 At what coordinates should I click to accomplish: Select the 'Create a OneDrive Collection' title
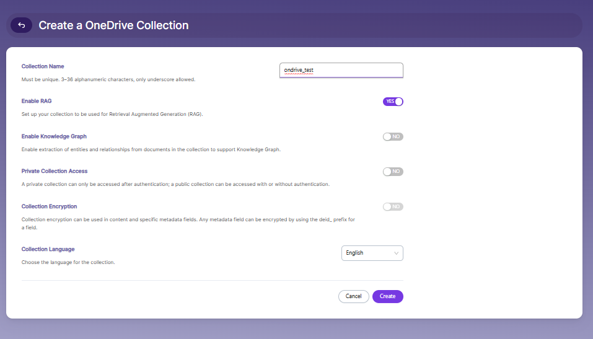(x=113, y=25)
